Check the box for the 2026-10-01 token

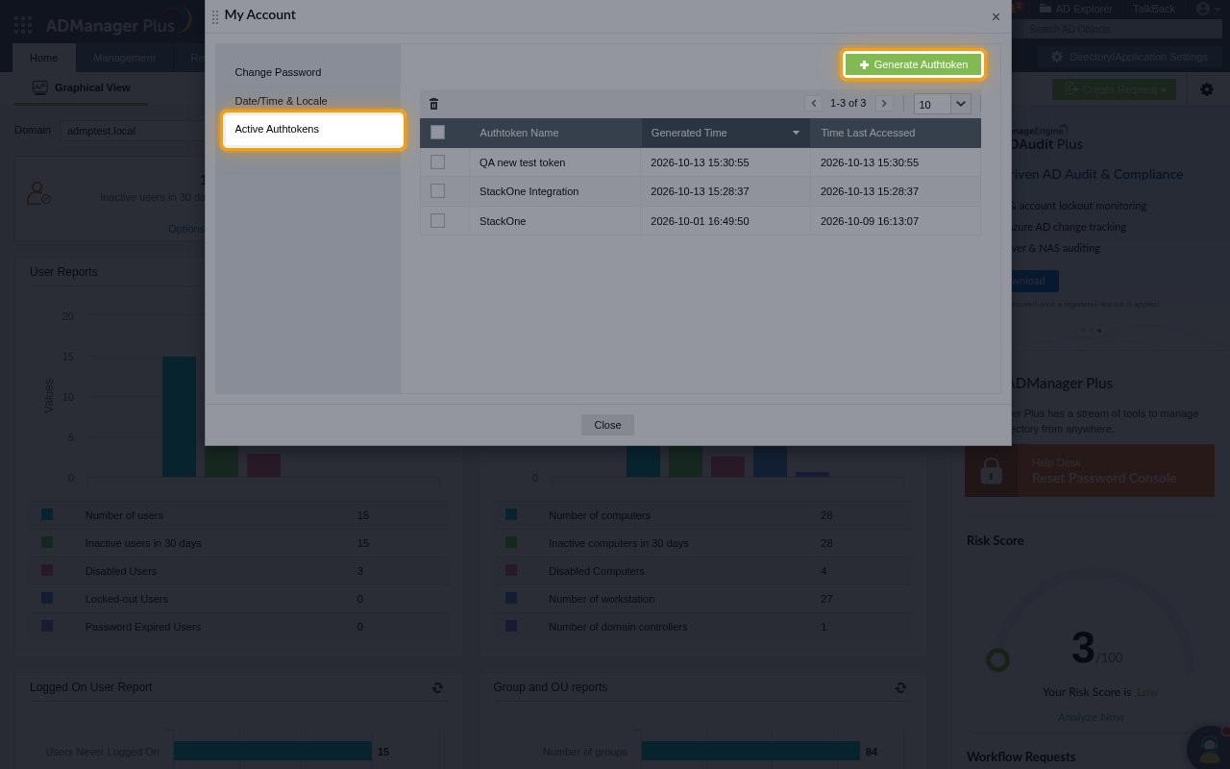coord(437,221)
